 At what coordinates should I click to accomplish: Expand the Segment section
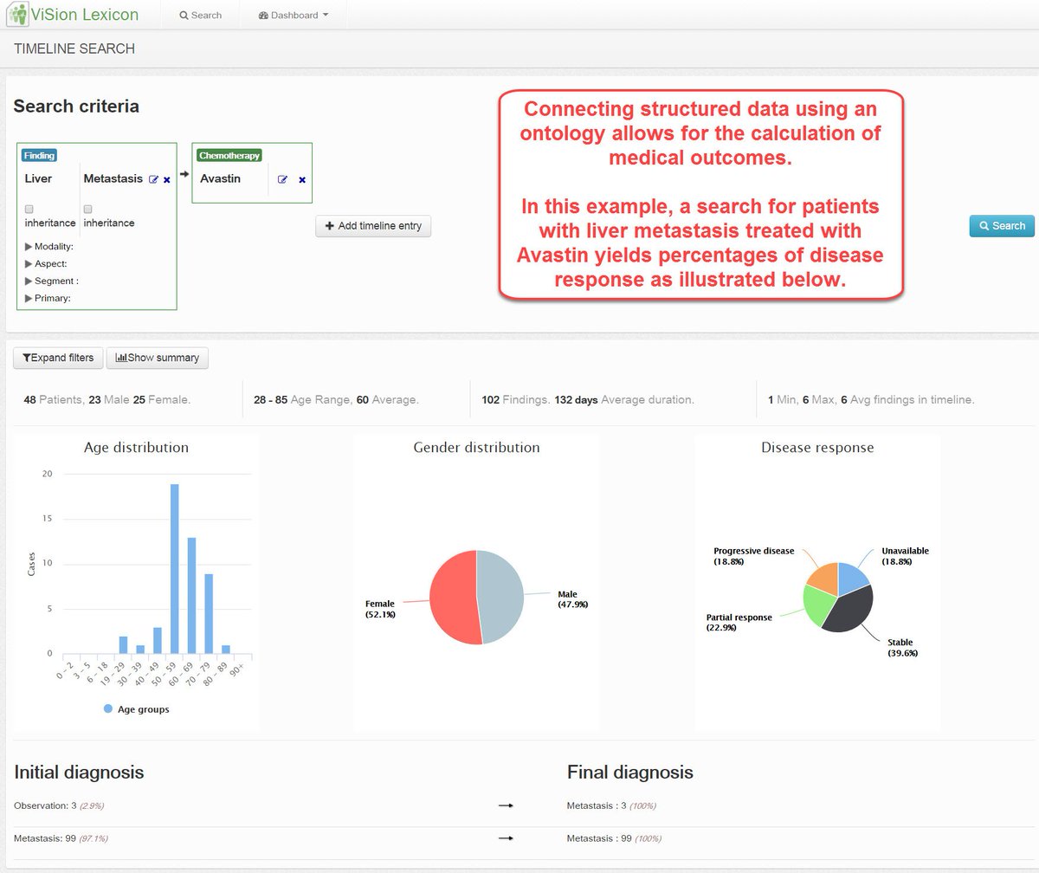[52, 281]
